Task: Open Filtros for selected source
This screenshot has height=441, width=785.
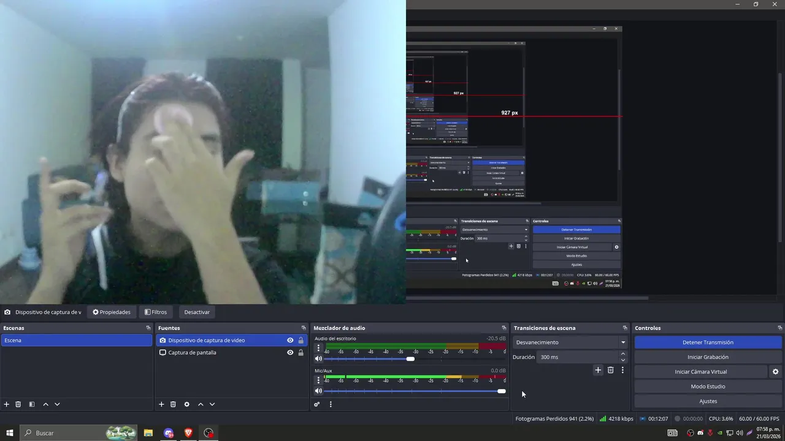Action: [x=156, y=312]
